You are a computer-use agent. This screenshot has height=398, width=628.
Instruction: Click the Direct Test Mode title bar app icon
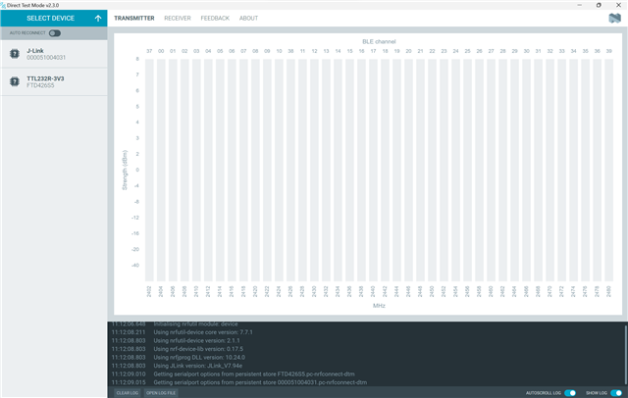coord(5,4)
